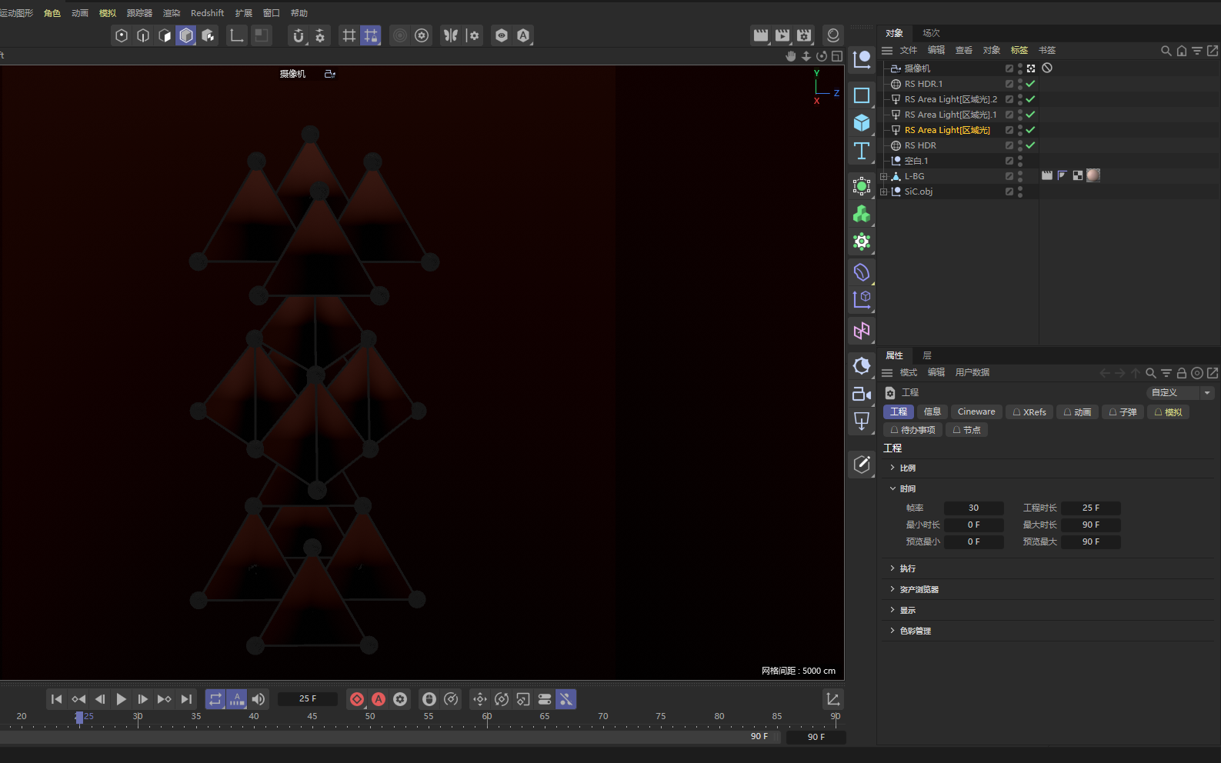
Task: Select Points mode in the top toolbar
Action: tap(122, 35)
